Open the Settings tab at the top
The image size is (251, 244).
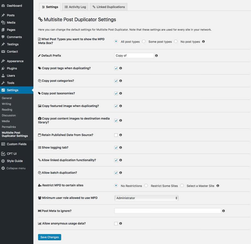click(x=50, y=7)
